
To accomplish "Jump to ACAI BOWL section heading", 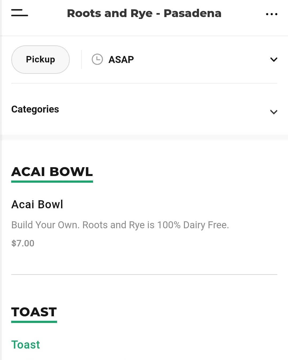I will (x=52, y=171).
